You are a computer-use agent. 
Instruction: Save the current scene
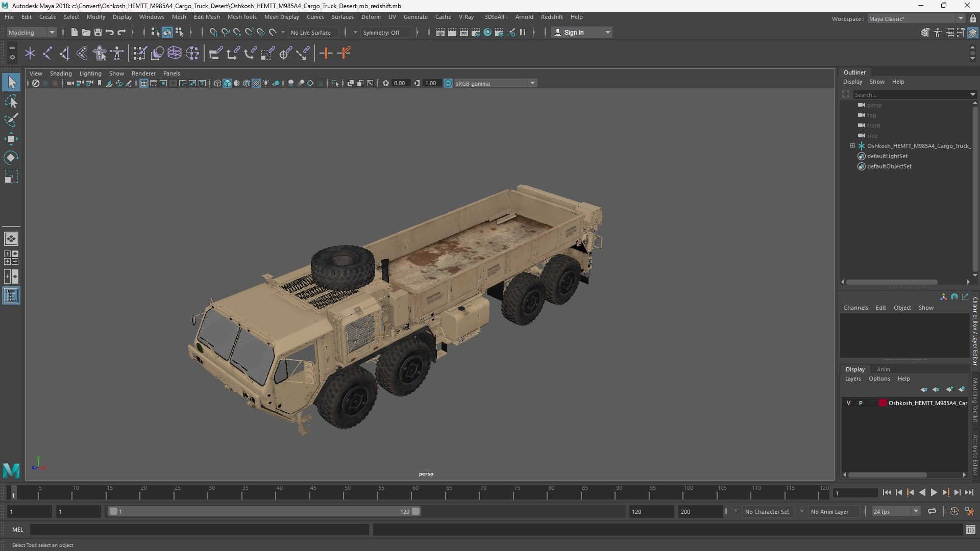point(97,32)
